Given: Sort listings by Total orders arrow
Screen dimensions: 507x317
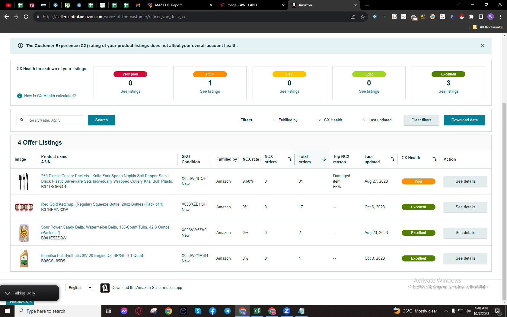Looking at the screenshot, I should [x=324, y=159].
